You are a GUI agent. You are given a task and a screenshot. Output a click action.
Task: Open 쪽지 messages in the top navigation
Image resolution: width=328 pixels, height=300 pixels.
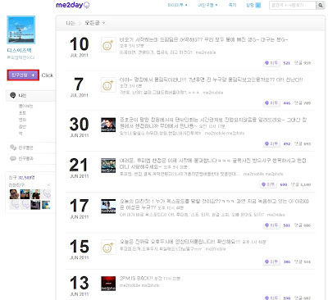click(232, 5)
